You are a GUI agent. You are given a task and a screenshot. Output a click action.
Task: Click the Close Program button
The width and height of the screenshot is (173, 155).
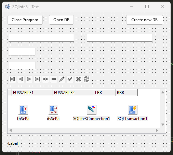(25, 20)
